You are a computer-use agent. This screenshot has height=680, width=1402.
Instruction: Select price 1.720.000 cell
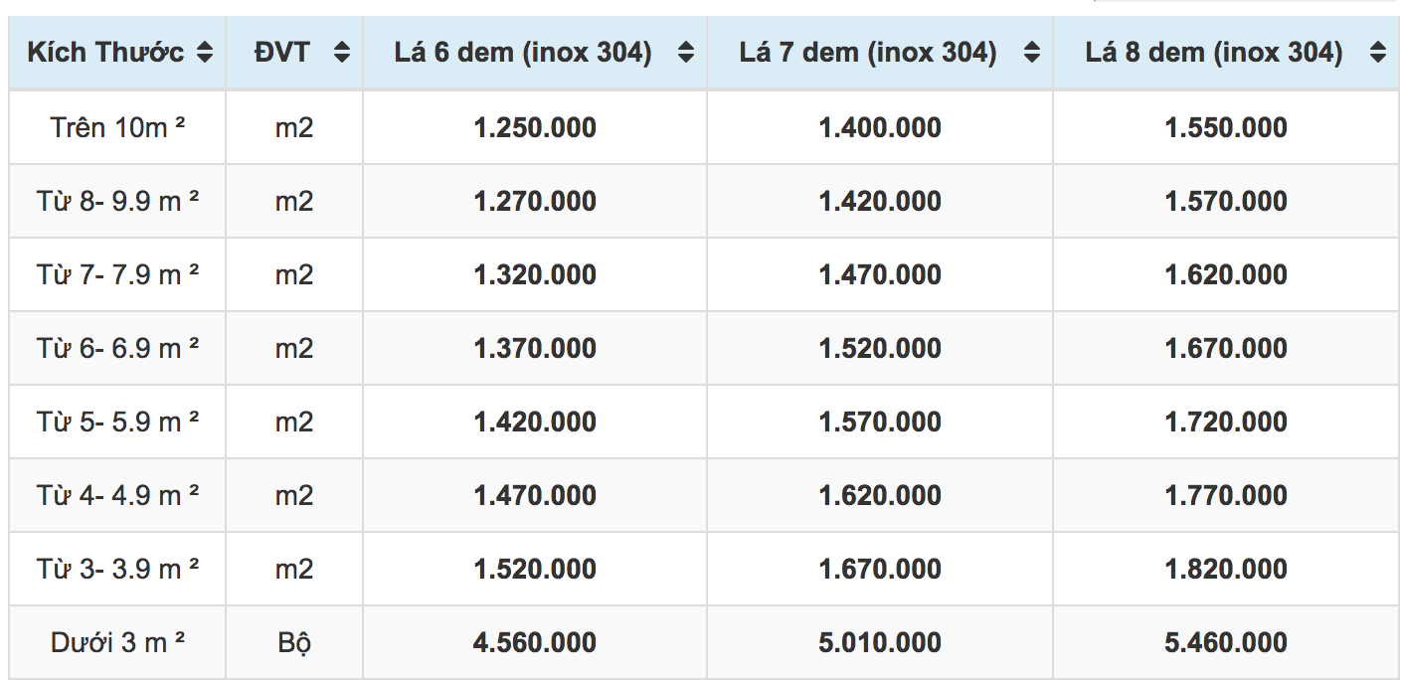1226,422
